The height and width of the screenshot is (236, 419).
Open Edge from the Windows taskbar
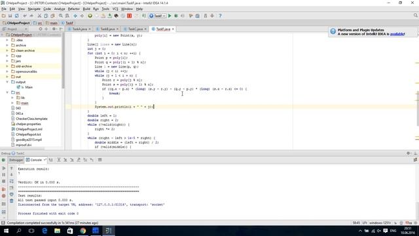(45, 231)
